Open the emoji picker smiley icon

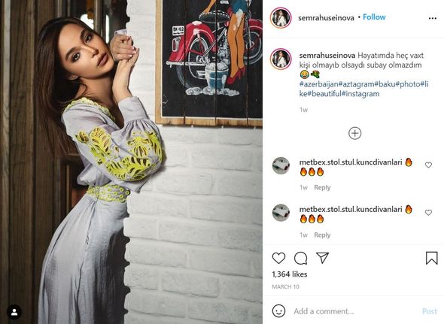point(278,311)
